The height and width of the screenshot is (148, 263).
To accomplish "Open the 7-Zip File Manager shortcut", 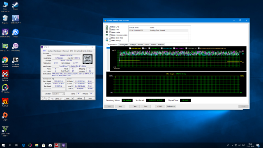I will click(x=16, y=62).
